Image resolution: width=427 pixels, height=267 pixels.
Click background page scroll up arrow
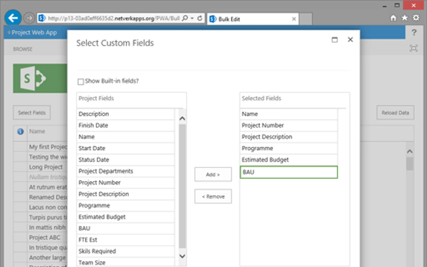coord(410,151)
